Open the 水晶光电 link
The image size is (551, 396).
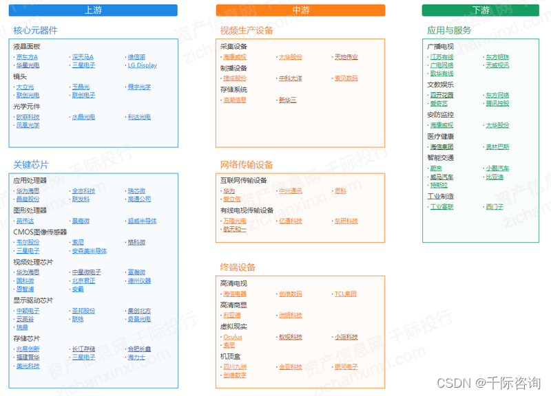[83, 117]
